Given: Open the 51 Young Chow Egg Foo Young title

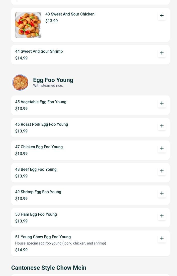Looking at the screenshot, I should pyautogui.click(x=43, y=237).
